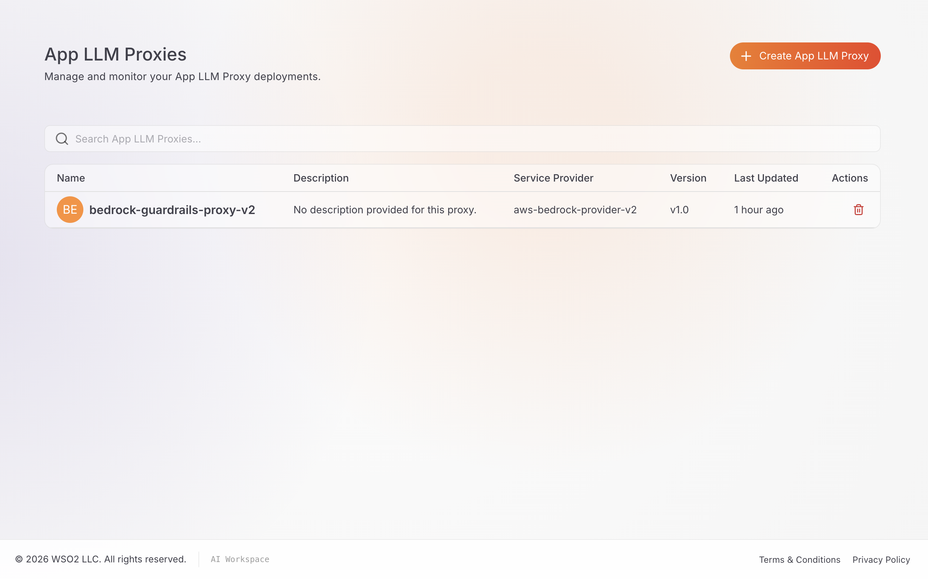The height and width of the screenshot is (579, 928).
Task: Click the App LLM Proxies heading
Action: click(115, 54)
